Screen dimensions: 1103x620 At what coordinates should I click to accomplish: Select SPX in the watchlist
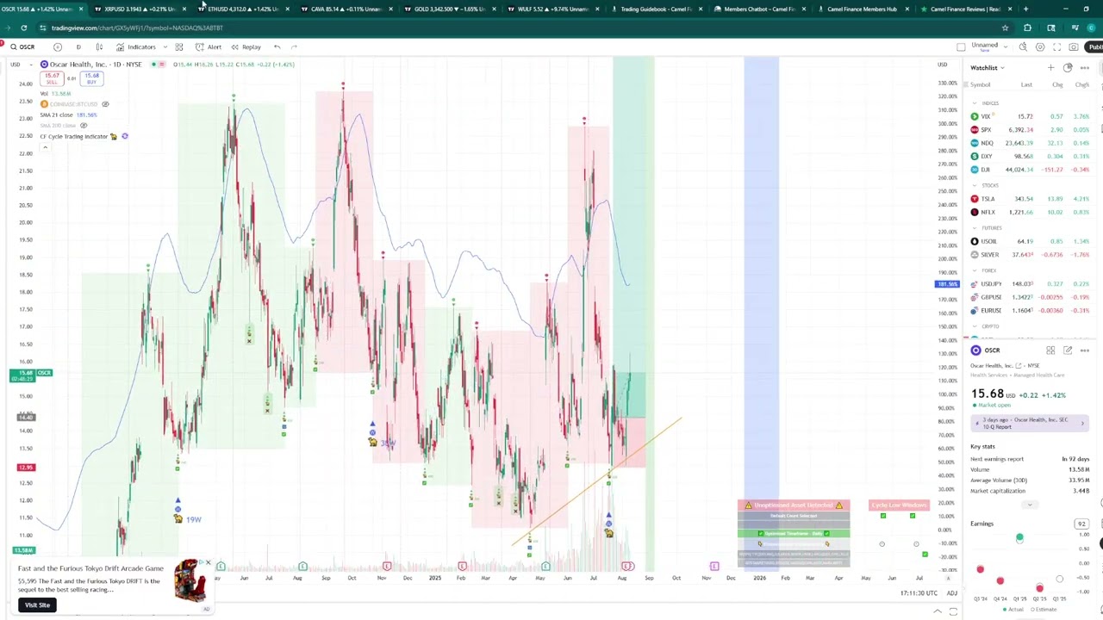(1031, 130)
